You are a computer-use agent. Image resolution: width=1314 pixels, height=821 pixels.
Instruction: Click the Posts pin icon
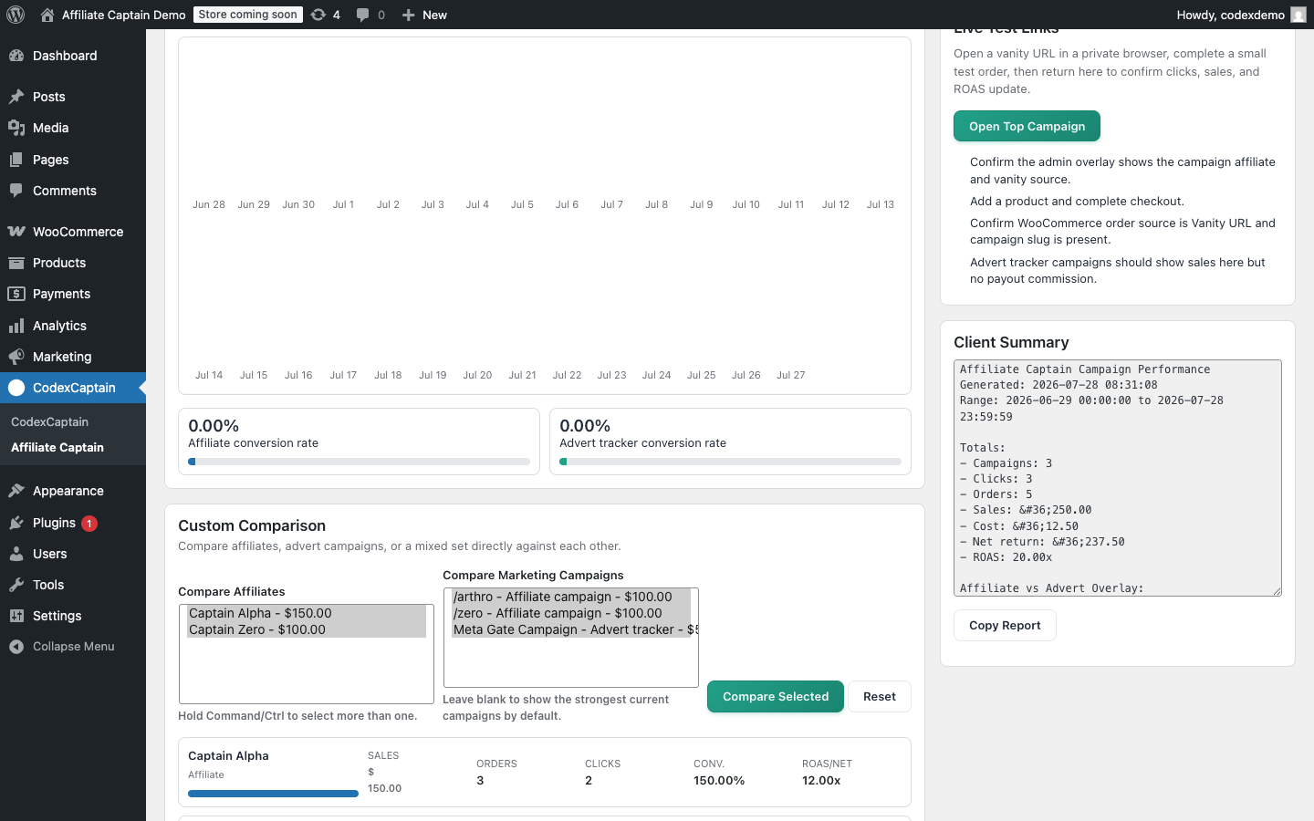coord(16,97)
